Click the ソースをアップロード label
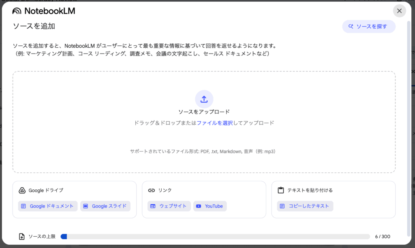 point(204,112)
